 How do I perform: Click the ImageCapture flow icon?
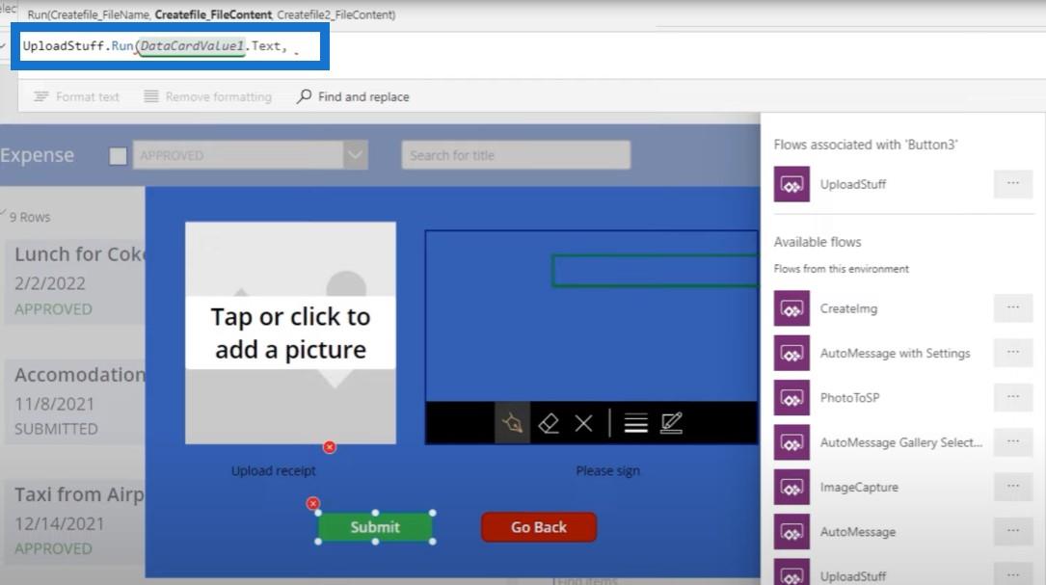[x=791, y=487]
